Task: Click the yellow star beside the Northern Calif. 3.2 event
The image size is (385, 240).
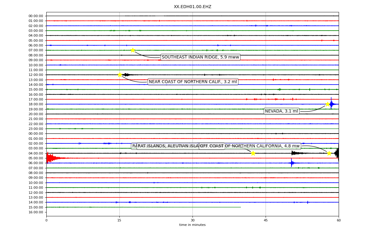Action: pyautogui.click(x=120, y=75)
